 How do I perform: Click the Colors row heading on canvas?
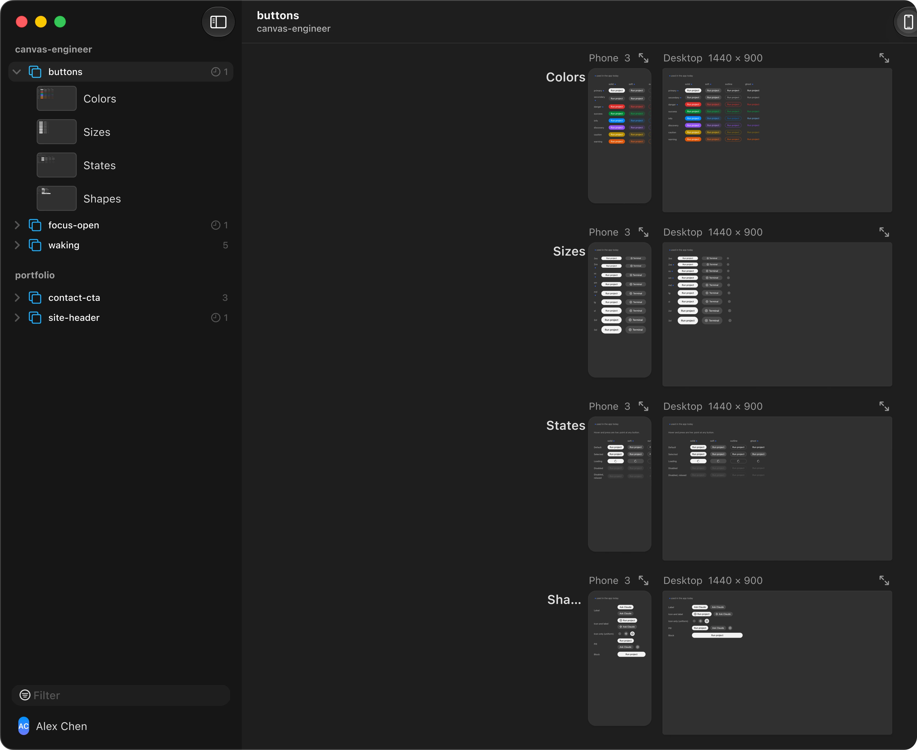(x=566, y=77)
